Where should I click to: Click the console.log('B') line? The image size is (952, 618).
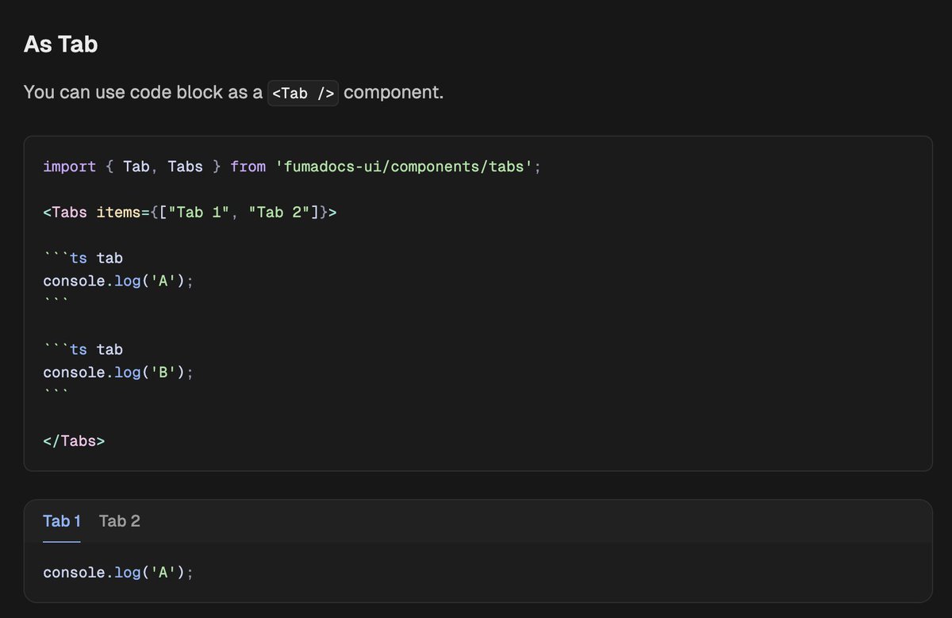tap(118, 372)
